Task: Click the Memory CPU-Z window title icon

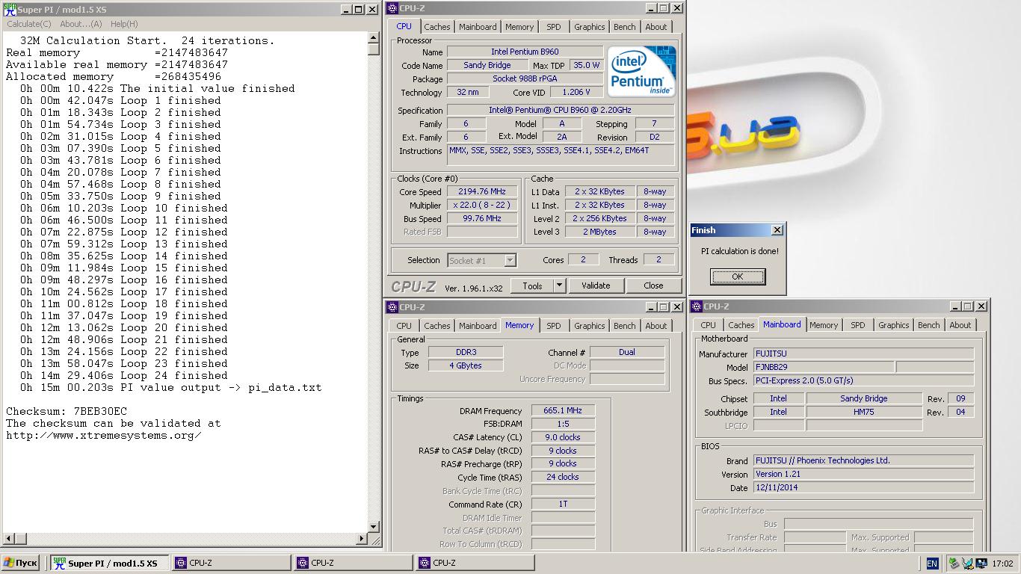Action: [x=392, y=306]
